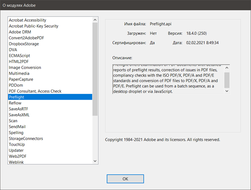The height and width of the screenshot is (190, 251).
Task: Select SendMail module entry
Action: pyautogui.click(x=50, y=127)
